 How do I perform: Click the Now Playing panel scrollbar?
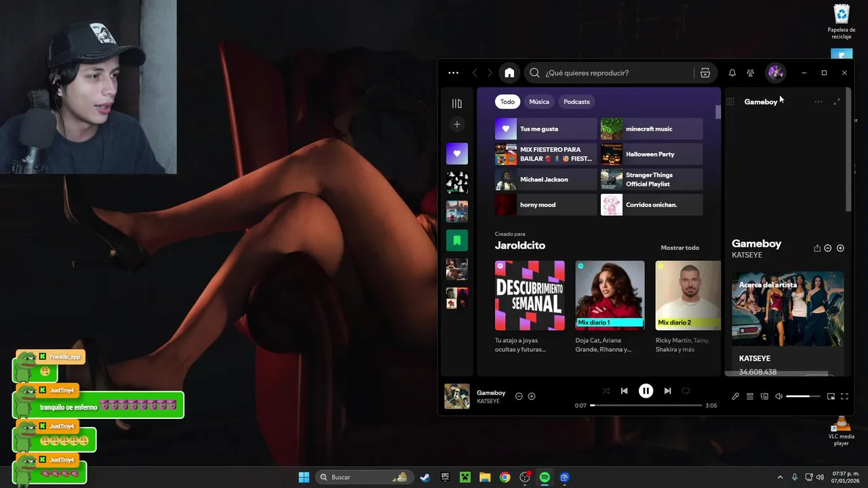tap(848, 149)
